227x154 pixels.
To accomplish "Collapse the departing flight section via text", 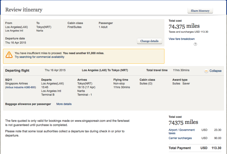I will click(x=215, y=71).
